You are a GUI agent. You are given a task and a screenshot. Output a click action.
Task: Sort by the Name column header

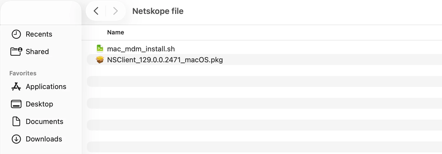(x=115, y=32)
